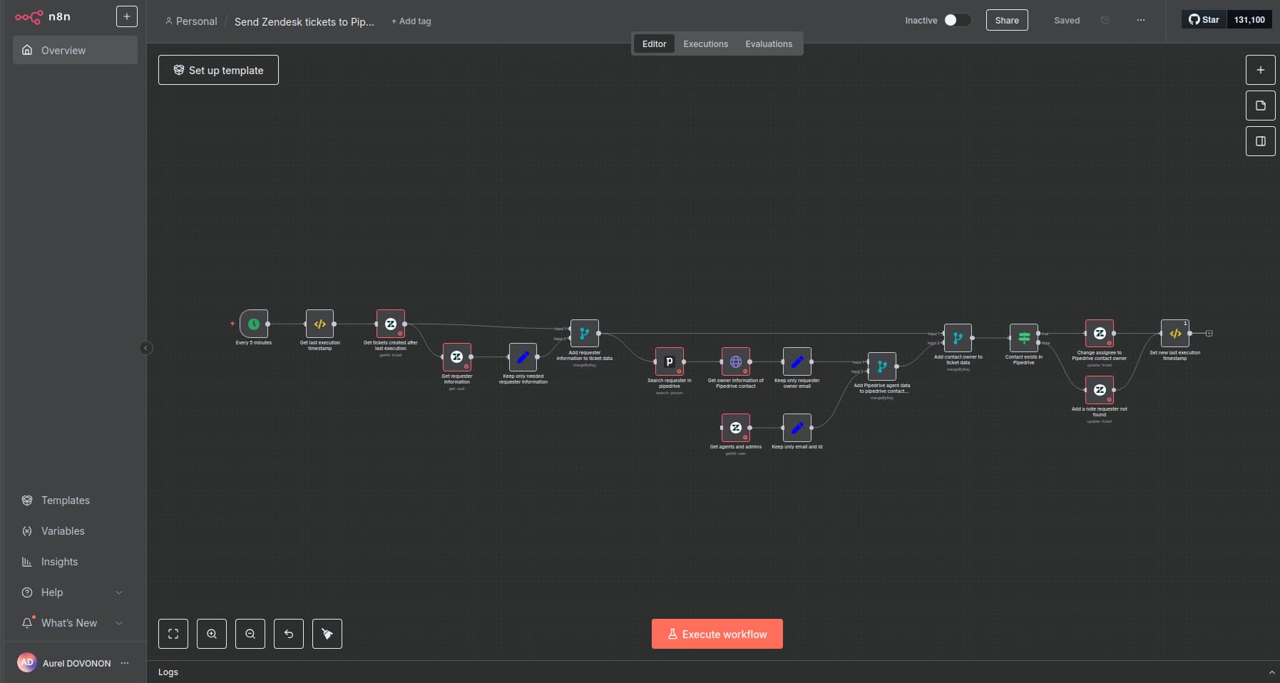The height and width of the screenshot is (683, 1280).
Task: Click the Add tag link
Action: pos(411,21)
